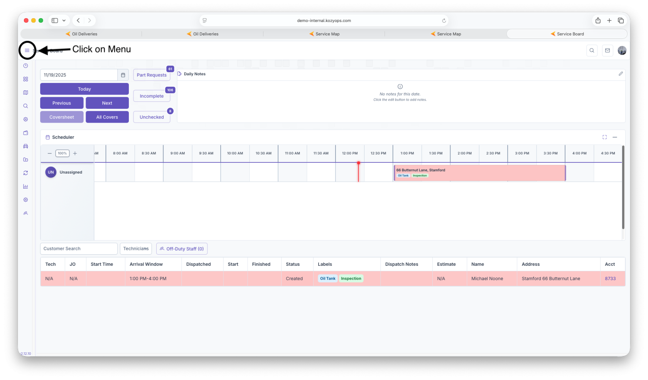Open the hamburger menu icon
648x380 pixels.
pyautogui.click(x=27, y=50)
